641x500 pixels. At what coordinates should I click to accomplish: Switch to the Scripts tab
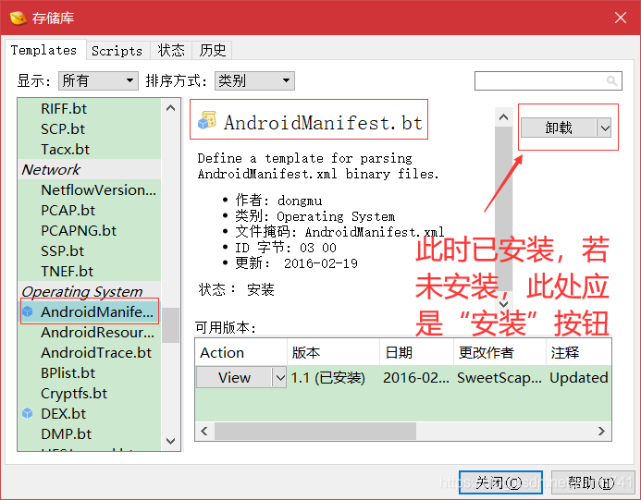click(117, 51)
